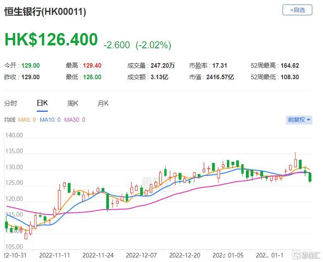
Task: Add stock via +自选 button
Action: [297, 10]
